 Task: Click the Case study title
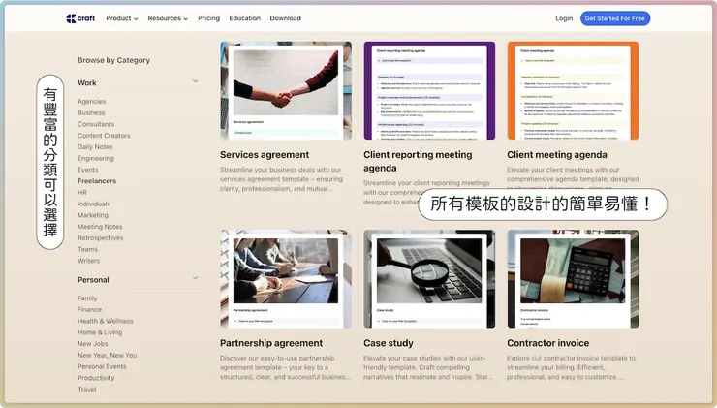tap(389, 343)
